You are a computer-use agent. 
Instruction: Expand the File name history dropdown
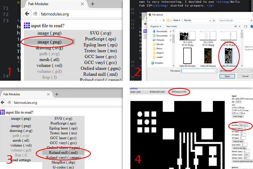(x=215, y=71)
